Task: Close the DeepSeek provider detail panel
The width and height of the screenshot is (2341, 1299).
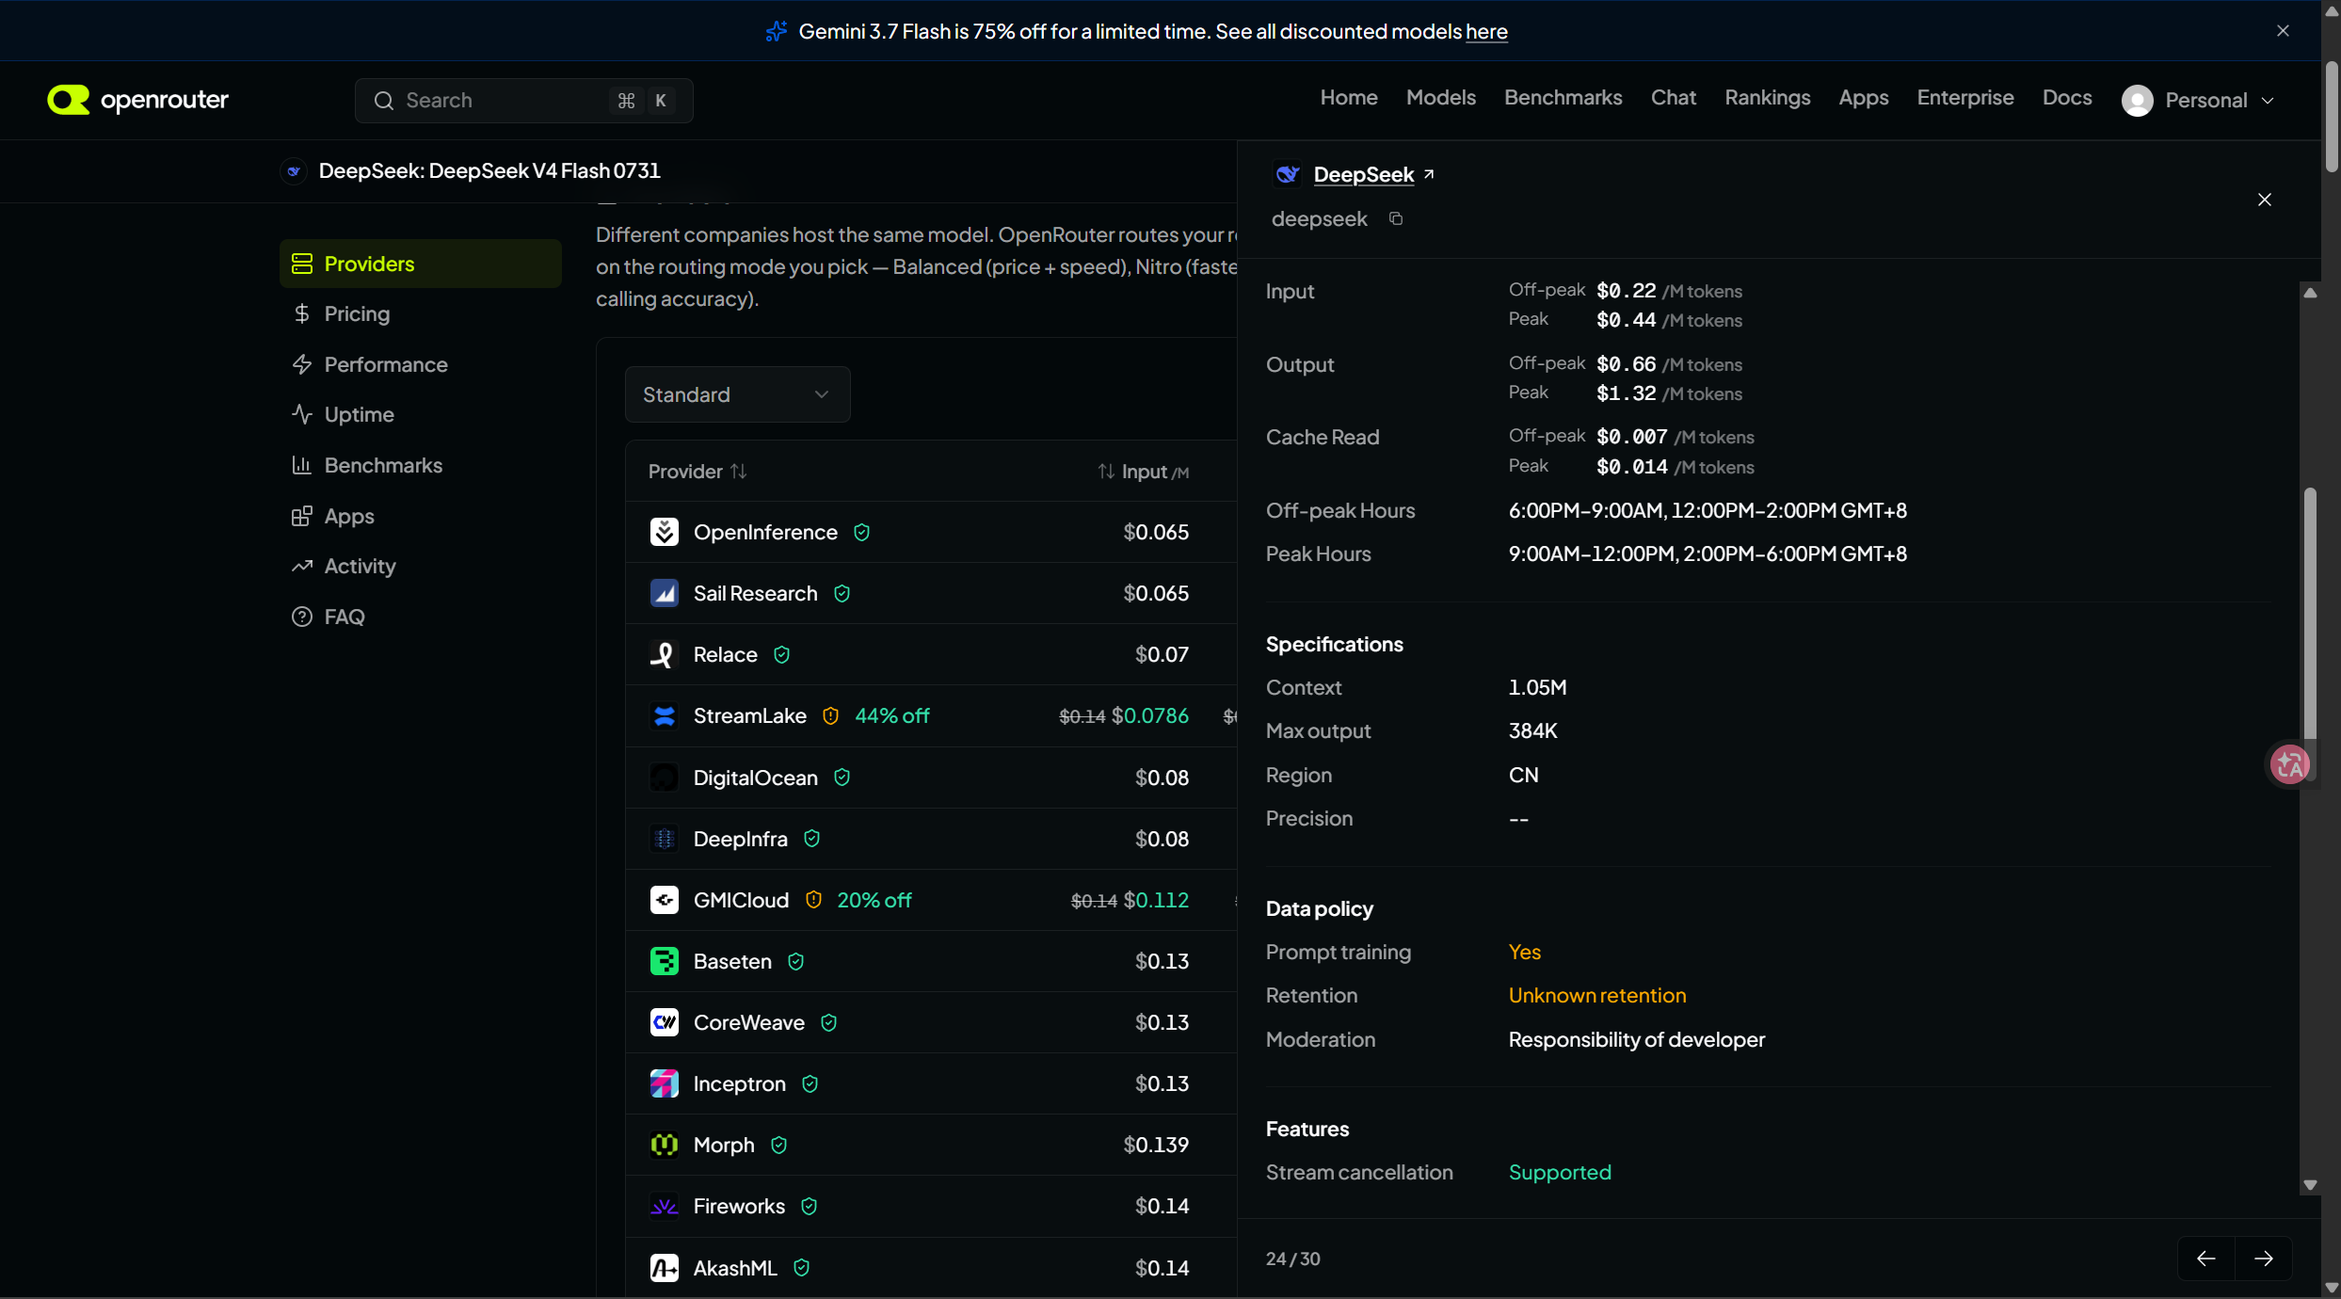Action: 2265,200
